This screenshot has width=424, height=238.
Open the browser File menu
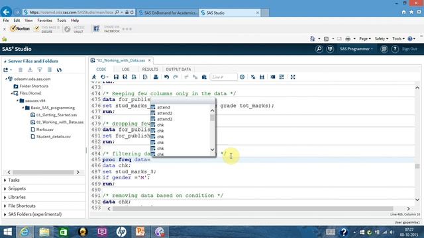coord(6,20)
